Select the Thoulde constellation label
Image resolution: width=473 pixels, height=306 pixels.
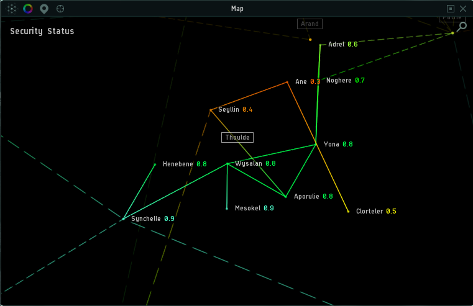pyautogui.click(x=237, y=137)
